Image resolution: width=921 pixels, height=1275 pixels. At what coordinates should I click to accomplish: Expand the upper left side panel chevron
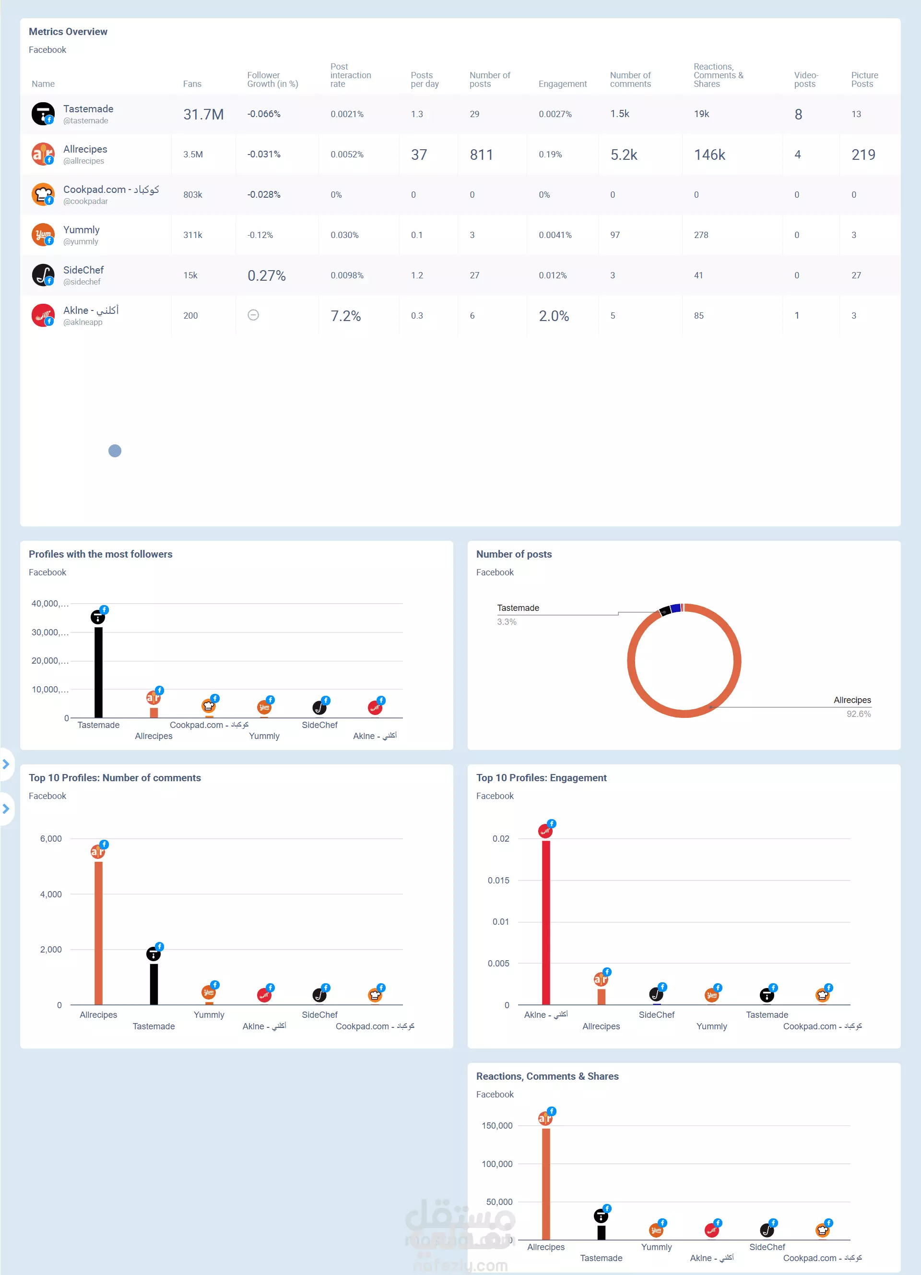coord(6,764)
